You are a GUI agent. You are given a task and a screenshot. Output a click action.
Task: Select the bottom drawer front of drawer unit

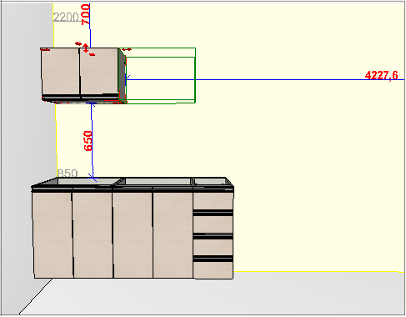213,270
